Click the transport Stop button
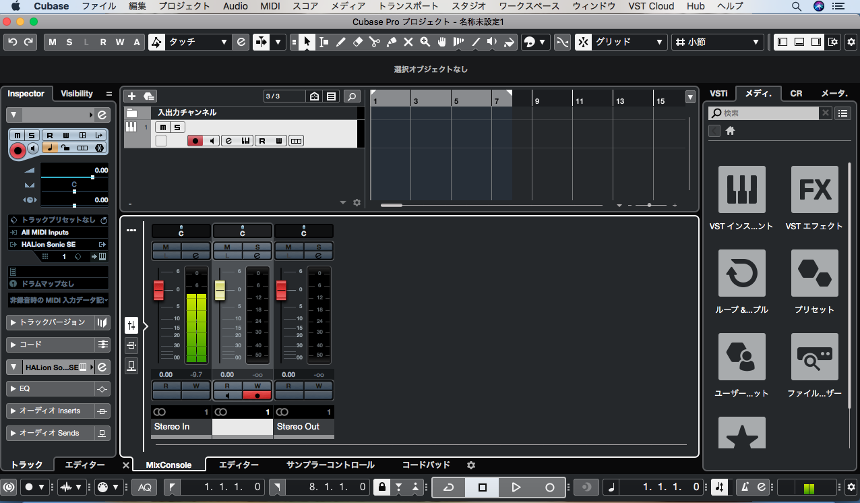 pyautogui.click(x=483, y=487)
